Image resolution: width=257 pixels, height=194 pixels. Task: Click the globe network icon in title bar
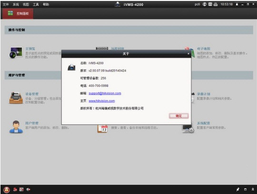(x=205, y=4)
